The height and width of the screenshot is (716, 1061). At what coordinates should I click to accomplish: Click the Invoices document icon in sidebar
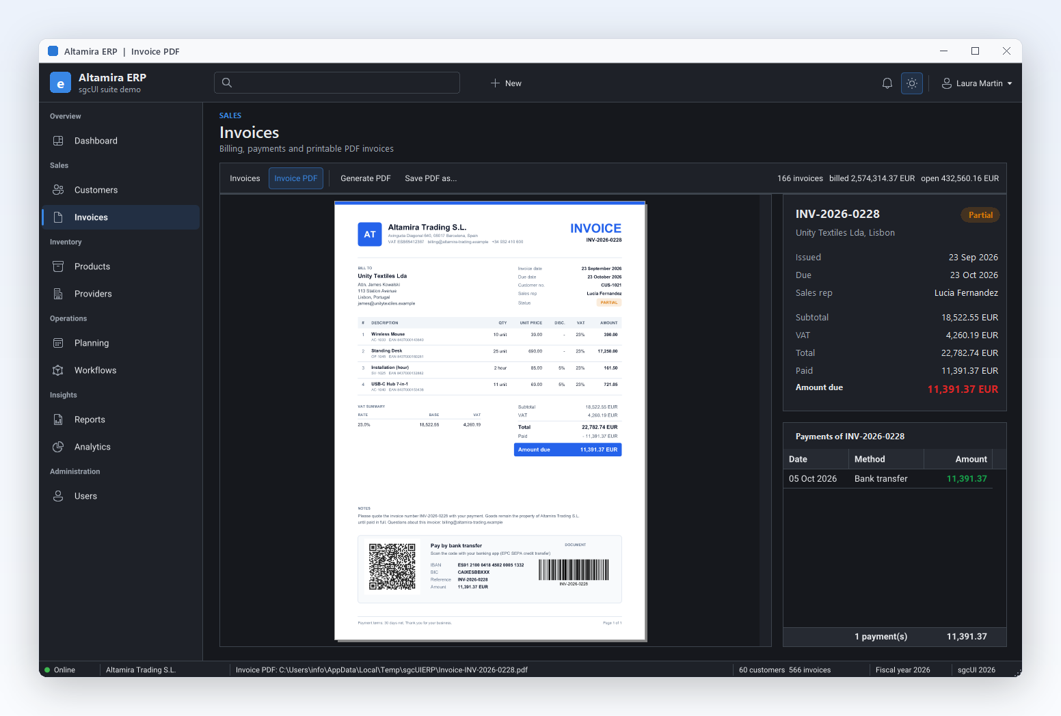(58, 217)
